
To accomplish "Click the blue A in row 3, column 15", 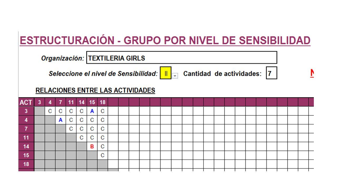I will coord(92,111).
